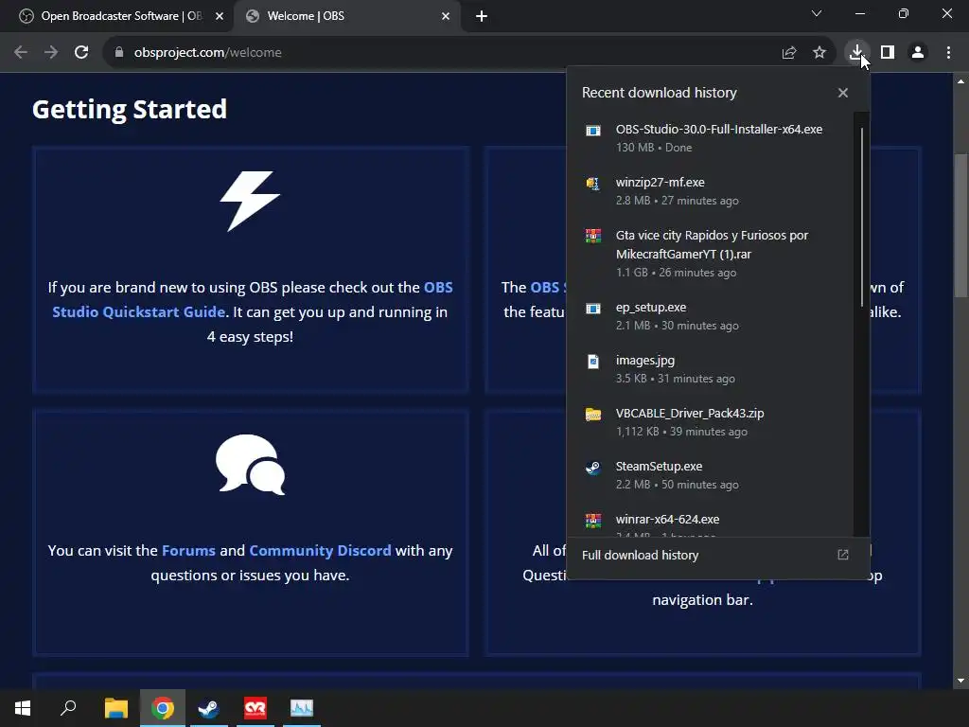Open the Chrome profile avatar icon
The height and width of the screenshot is (727, 969).
pyautogui.click(x=918, y=52)
